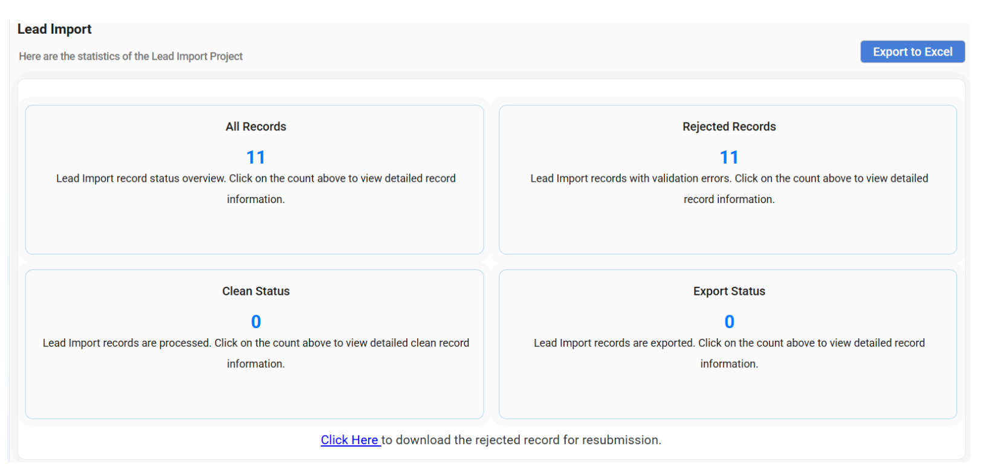This screenshot has height=470, width=989.
Task: Click the Lead Import page heading
Action: 54,29
